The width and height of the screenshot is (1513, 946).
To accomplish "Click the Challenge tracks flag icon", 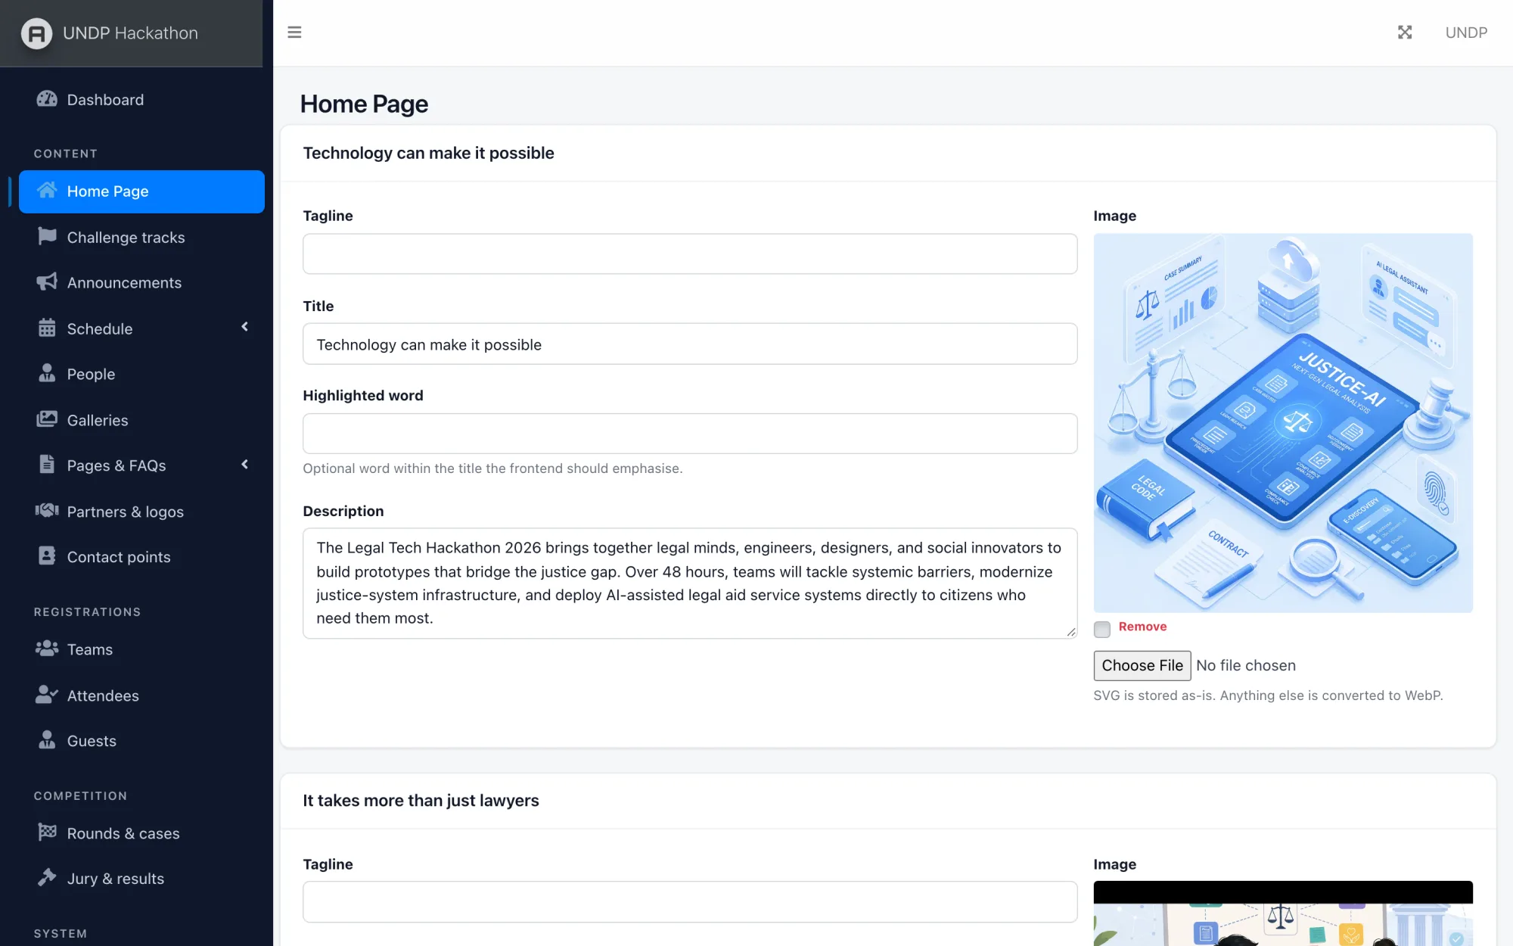I will pos(47,237).
